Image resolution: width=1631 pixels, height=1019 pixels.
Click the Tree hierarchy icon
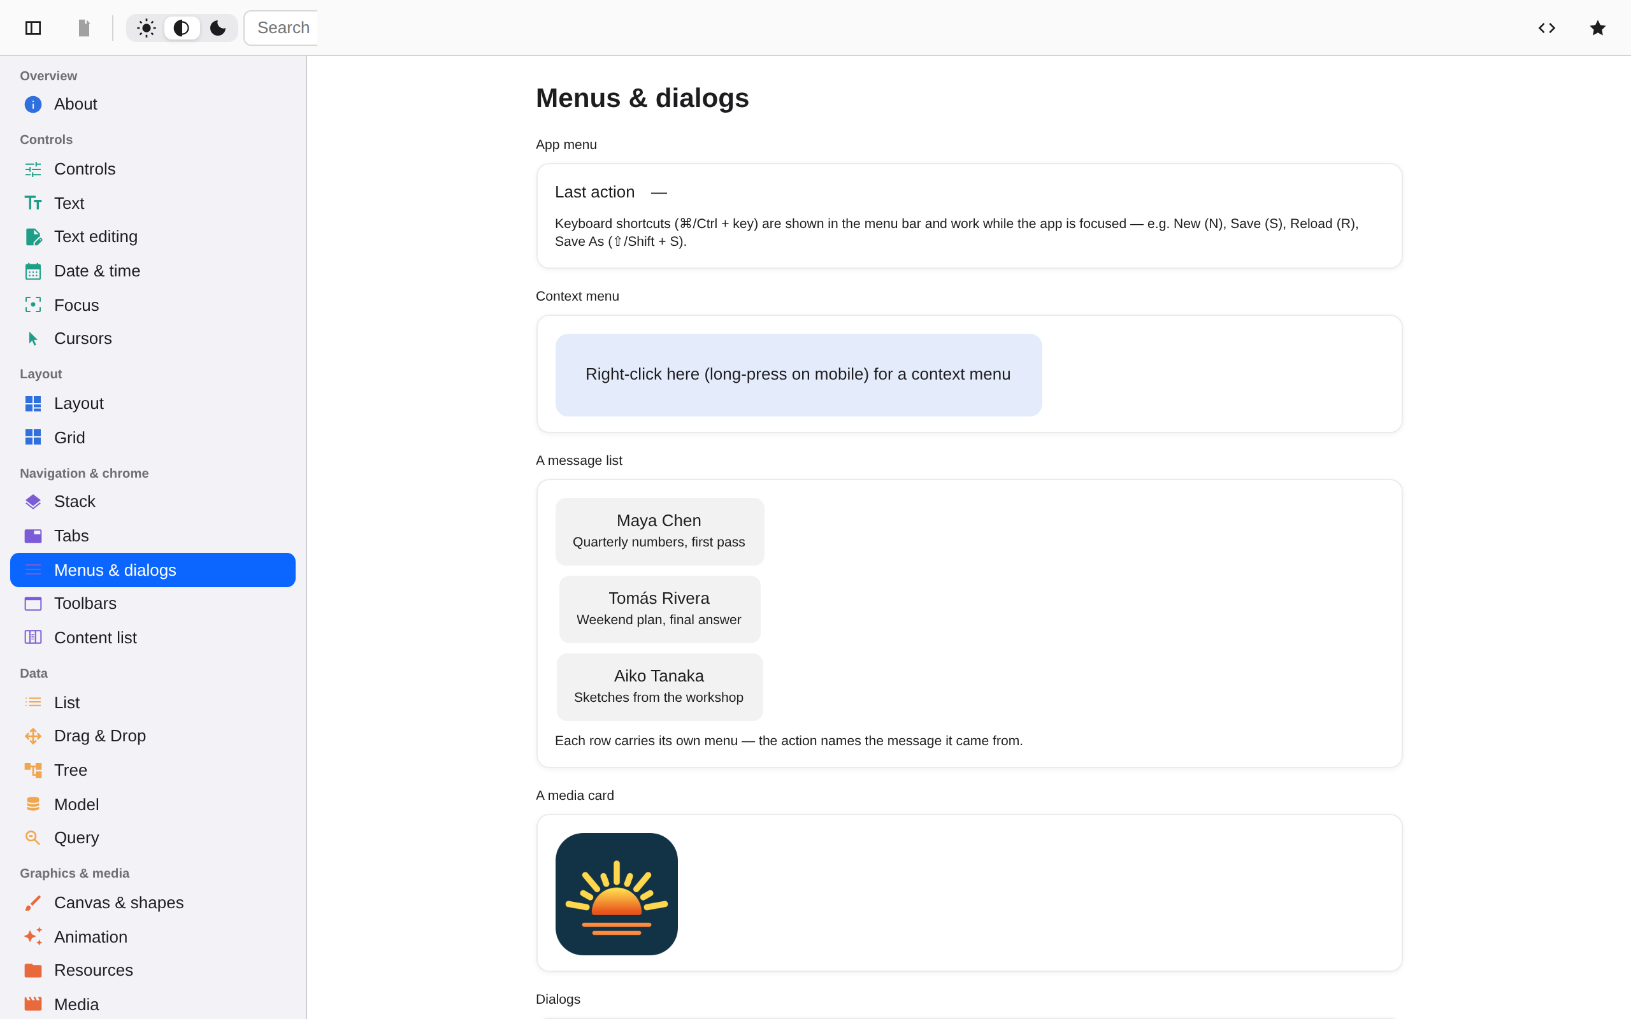pos(33,771)
